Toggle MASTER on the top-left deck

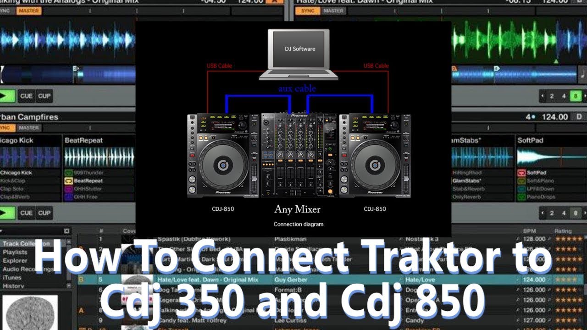pyautogui.click(x=28, y=11)
